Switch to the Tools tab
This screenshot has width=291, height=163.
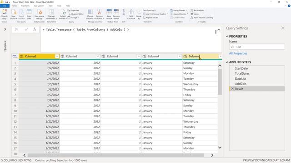pos(59,6)
